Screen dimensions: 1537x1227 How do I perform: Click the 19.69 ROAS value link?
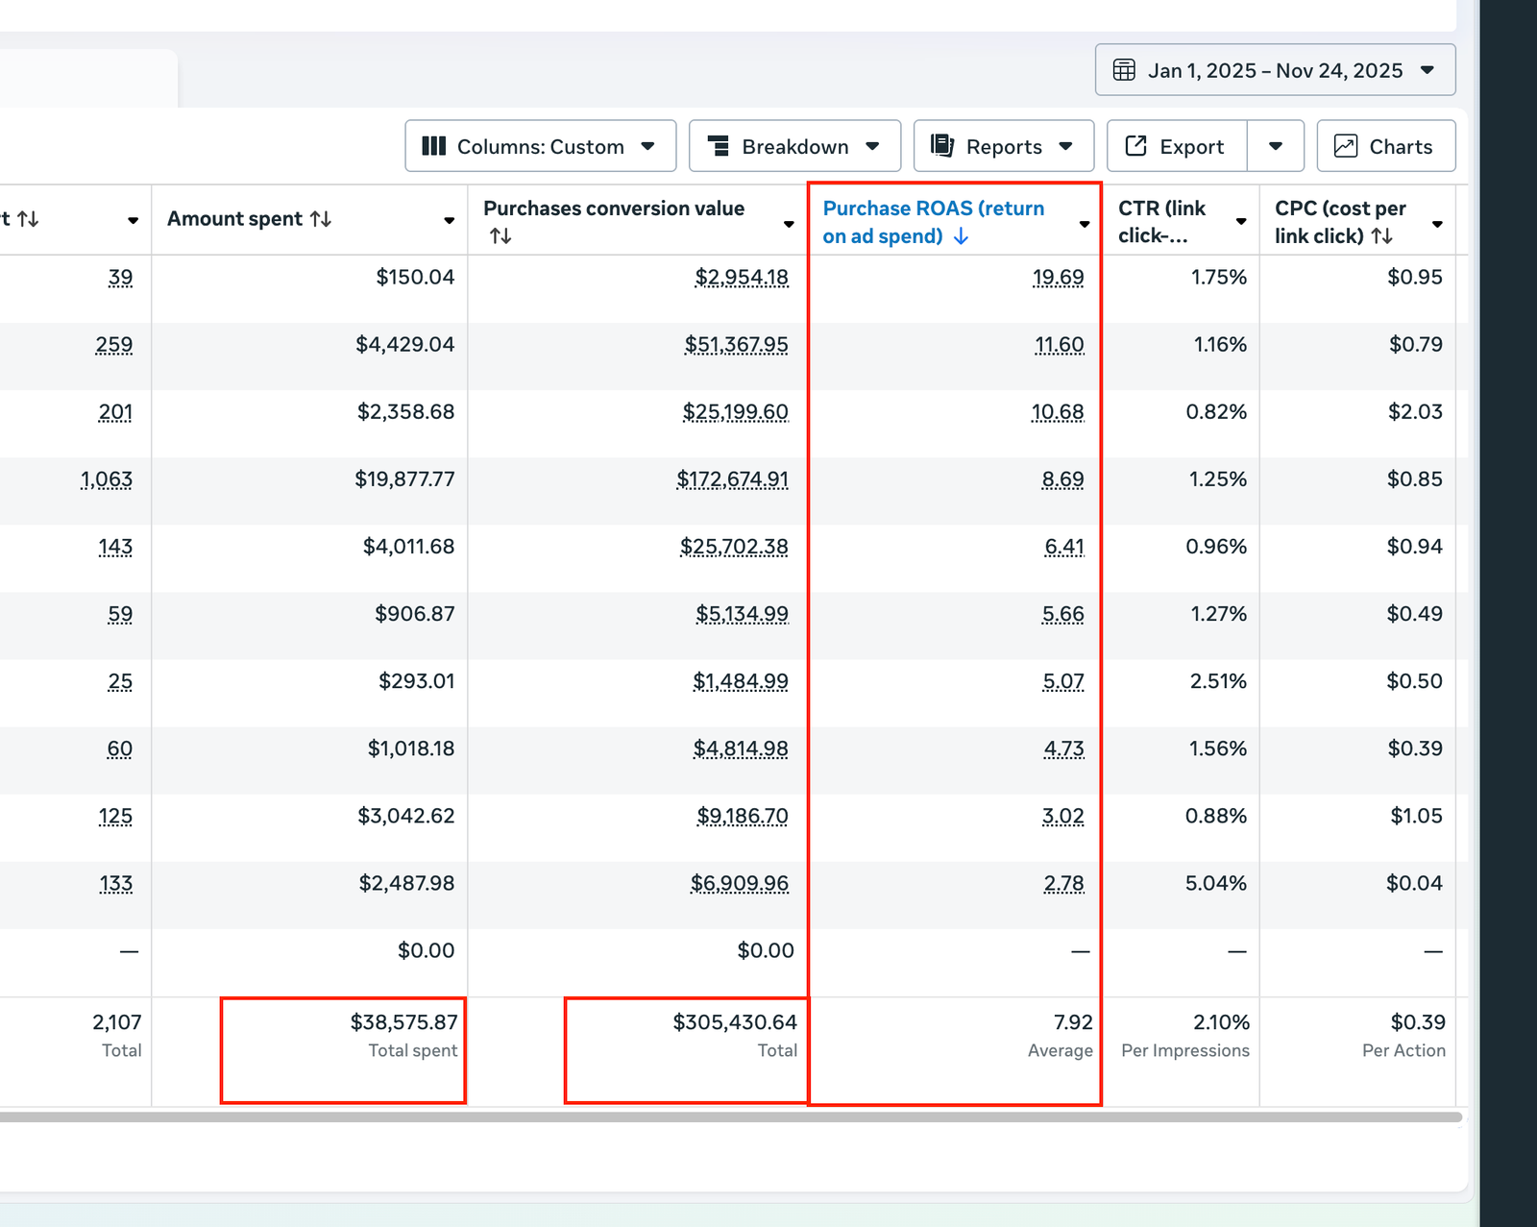[x=1058, y=278]
